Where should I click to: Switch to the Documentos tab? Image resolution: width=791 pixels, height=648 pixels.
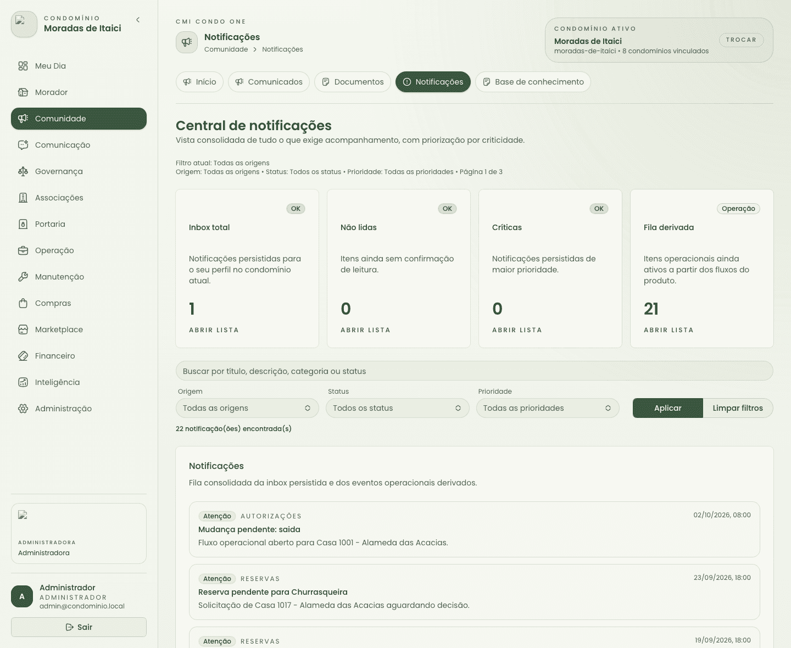353,82
